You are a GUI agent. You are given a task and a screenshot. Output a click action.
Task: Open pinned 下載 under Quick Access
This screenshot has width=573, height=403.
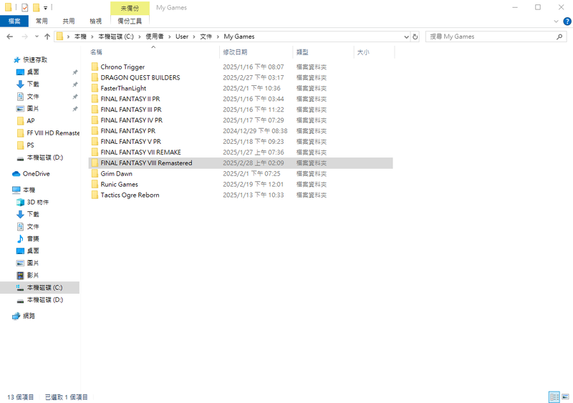pyautogui.click(x=33, y=84)
